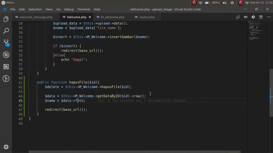Image resolution: width=273 pixels, height=153 pixels.
Task: Click the $nama variable on line 45
Action: coord(50,101)
